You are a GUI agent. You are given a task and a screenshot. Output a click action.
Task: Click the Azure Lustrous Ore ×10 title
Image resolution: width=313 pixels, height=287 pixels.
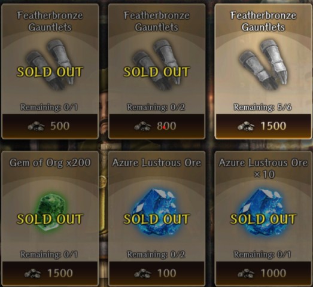click(263, 169)
